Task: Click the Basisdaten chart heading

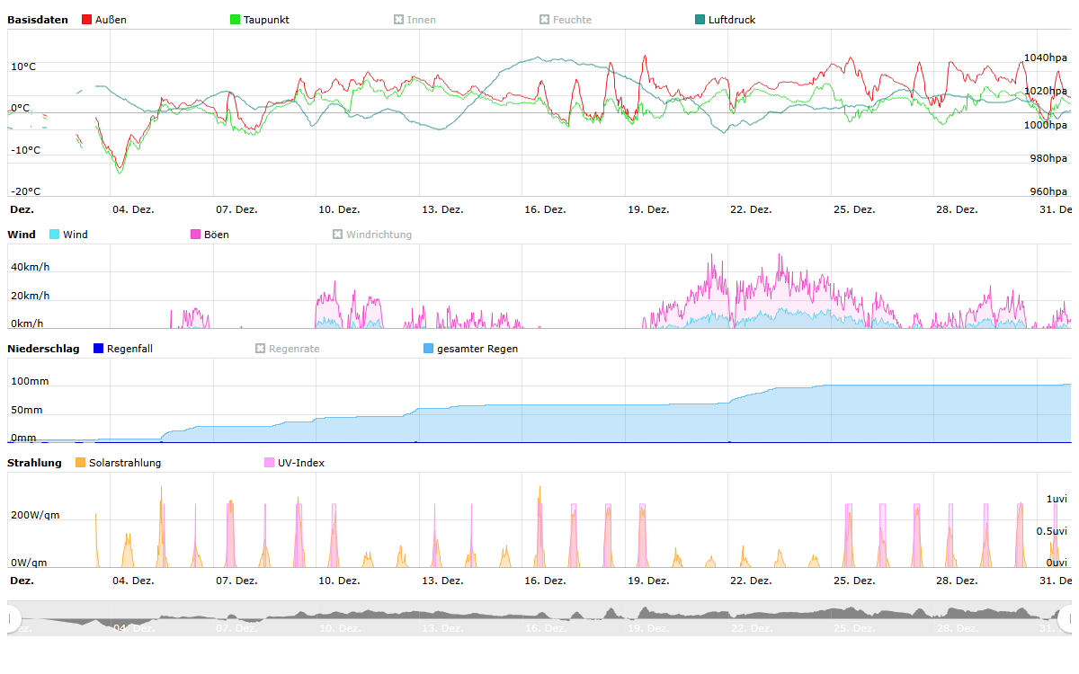Action: [38, 20]
